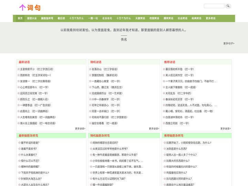248x186 pixels.
Task: Open riddle 友谊第一 (打二字比赛用语)
Action: [x=35, y=81]
